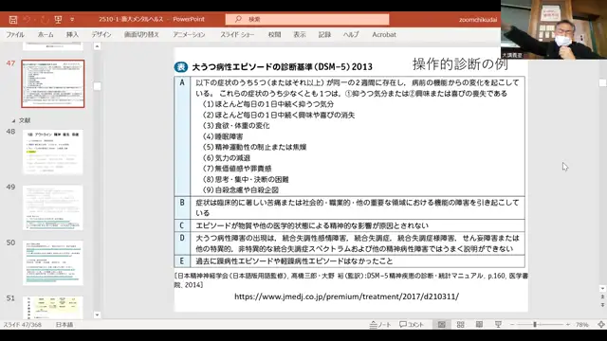Open the 表示 tab

click(x=300, y=34)
